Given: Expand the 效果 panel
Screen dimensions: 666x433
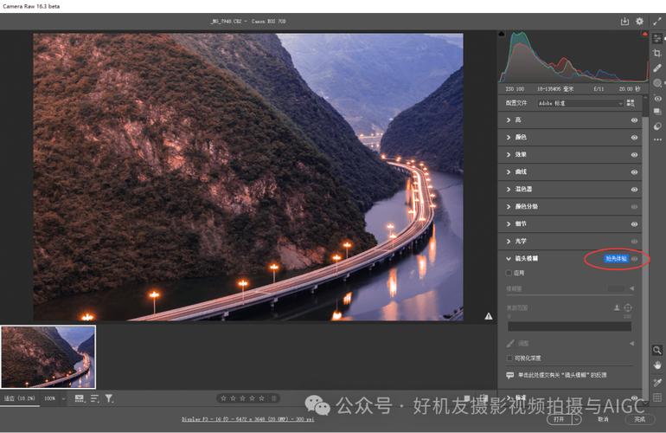Looking at the screenshot, I should pyautogui.click(x=509, y=155).
